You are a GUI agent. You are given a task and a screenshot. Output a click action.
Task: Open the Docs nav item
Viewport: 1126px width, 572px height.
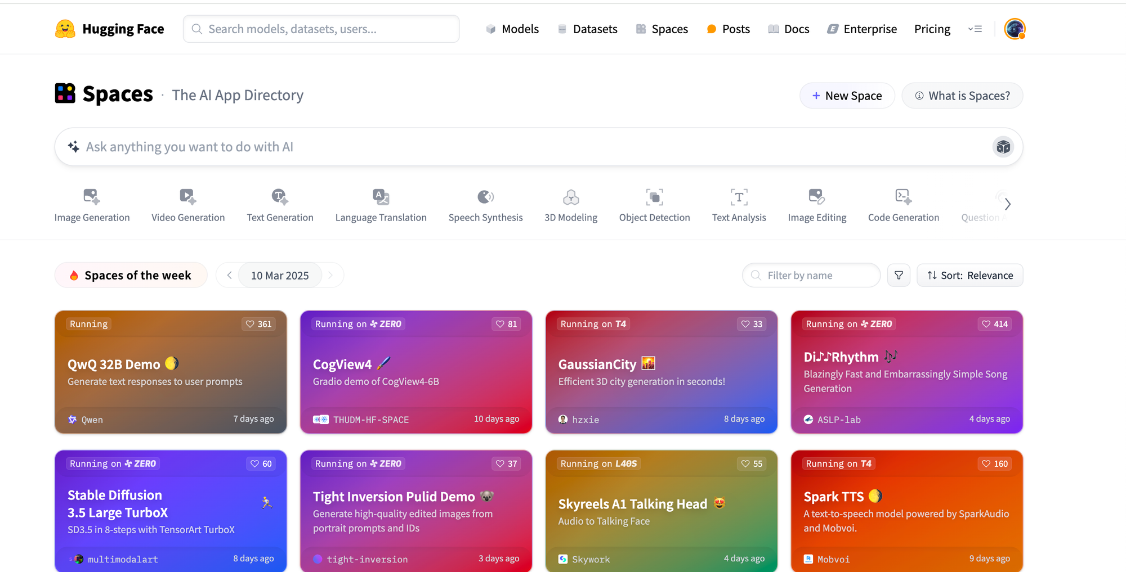point(789,29)
